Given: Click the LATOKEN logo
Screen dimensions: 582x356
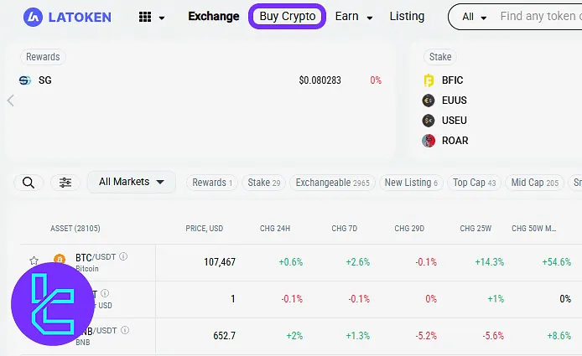Looking at the screenshot, I should 67,17.
